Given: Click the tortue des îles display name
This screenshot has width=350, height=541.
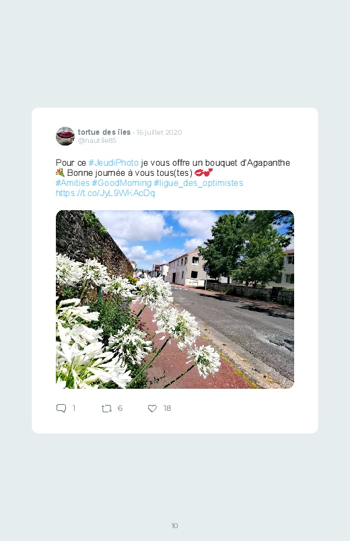Looking at the screenshot, I should (104, 132).
